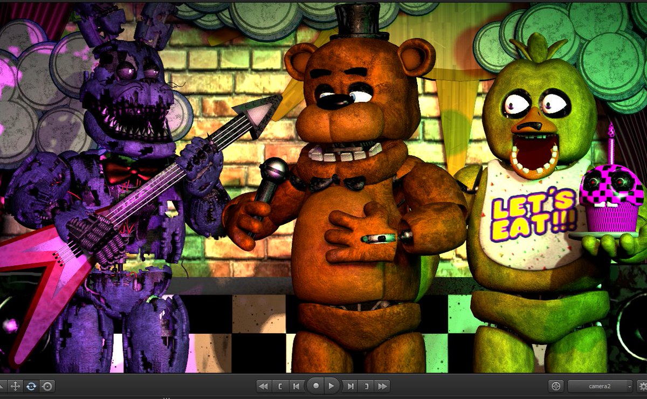The image size is (647, 399).
Task: Play the animation
Action: tap(332, 386)
